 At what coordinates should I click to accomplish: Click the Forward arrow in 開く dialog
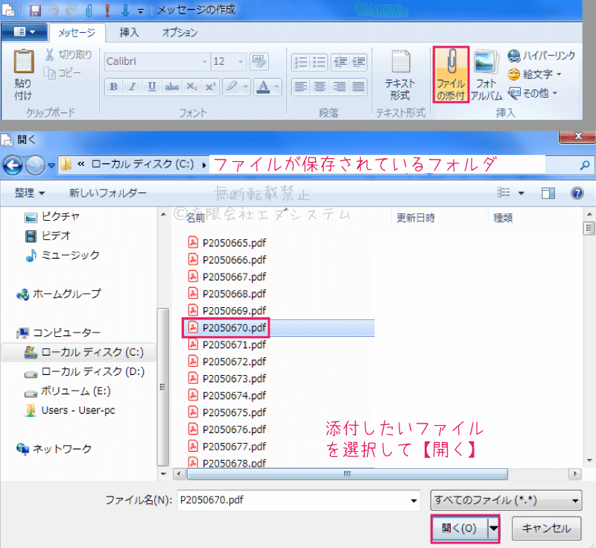(35, 165)
